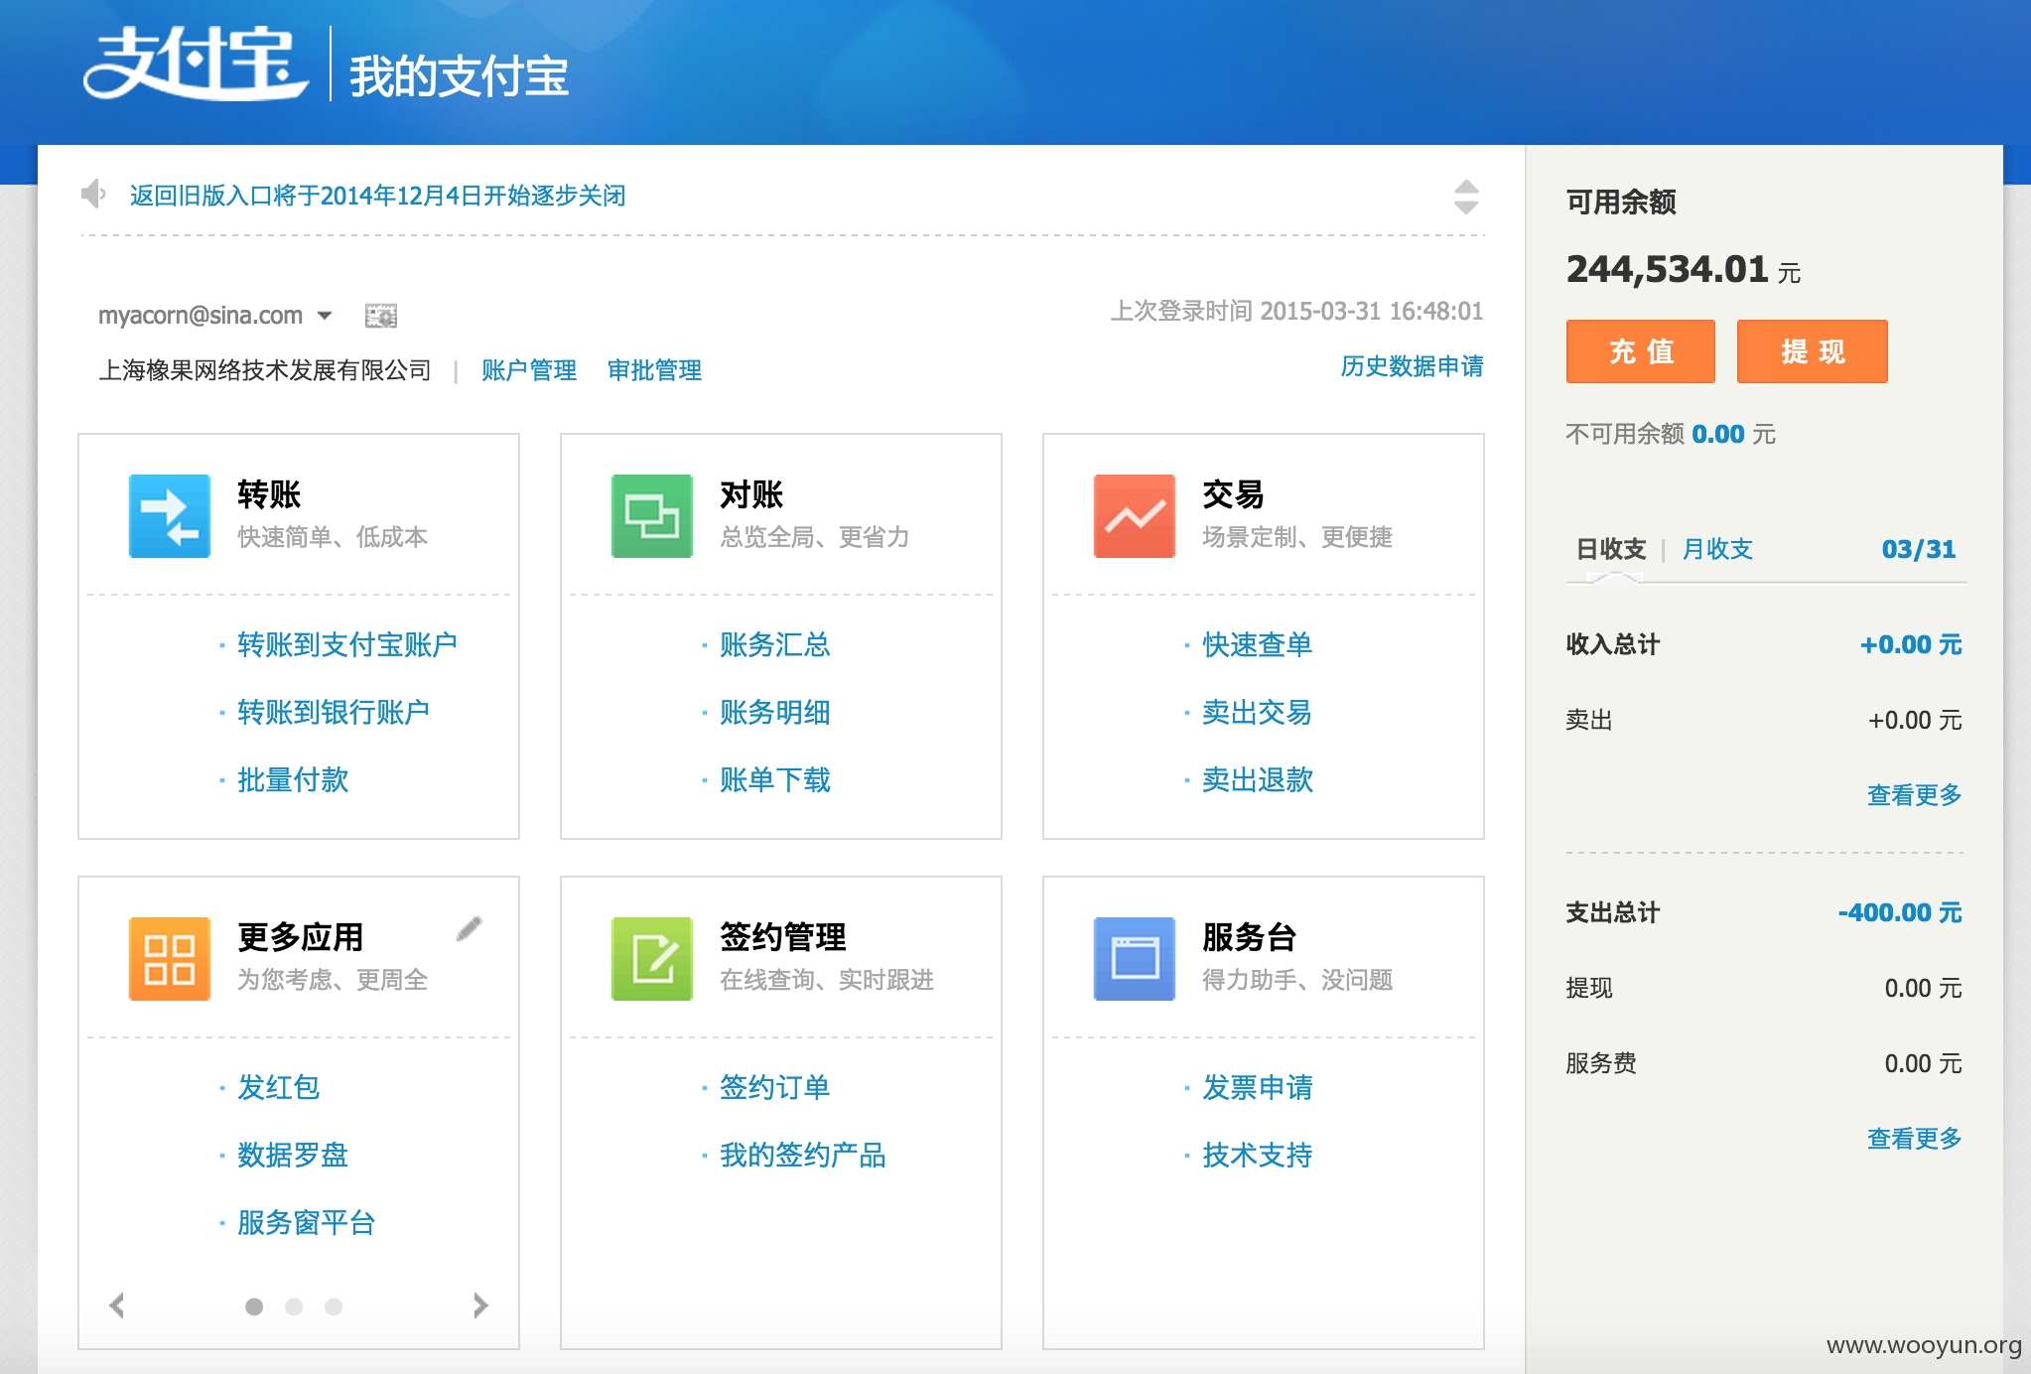Expand the myacorn@sina.com account dropdown

(x=325, y=316)
